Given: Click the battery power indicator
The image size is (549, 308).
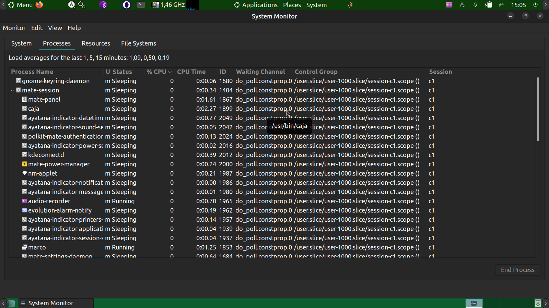Looking at the screenshot, I should 488,5.
